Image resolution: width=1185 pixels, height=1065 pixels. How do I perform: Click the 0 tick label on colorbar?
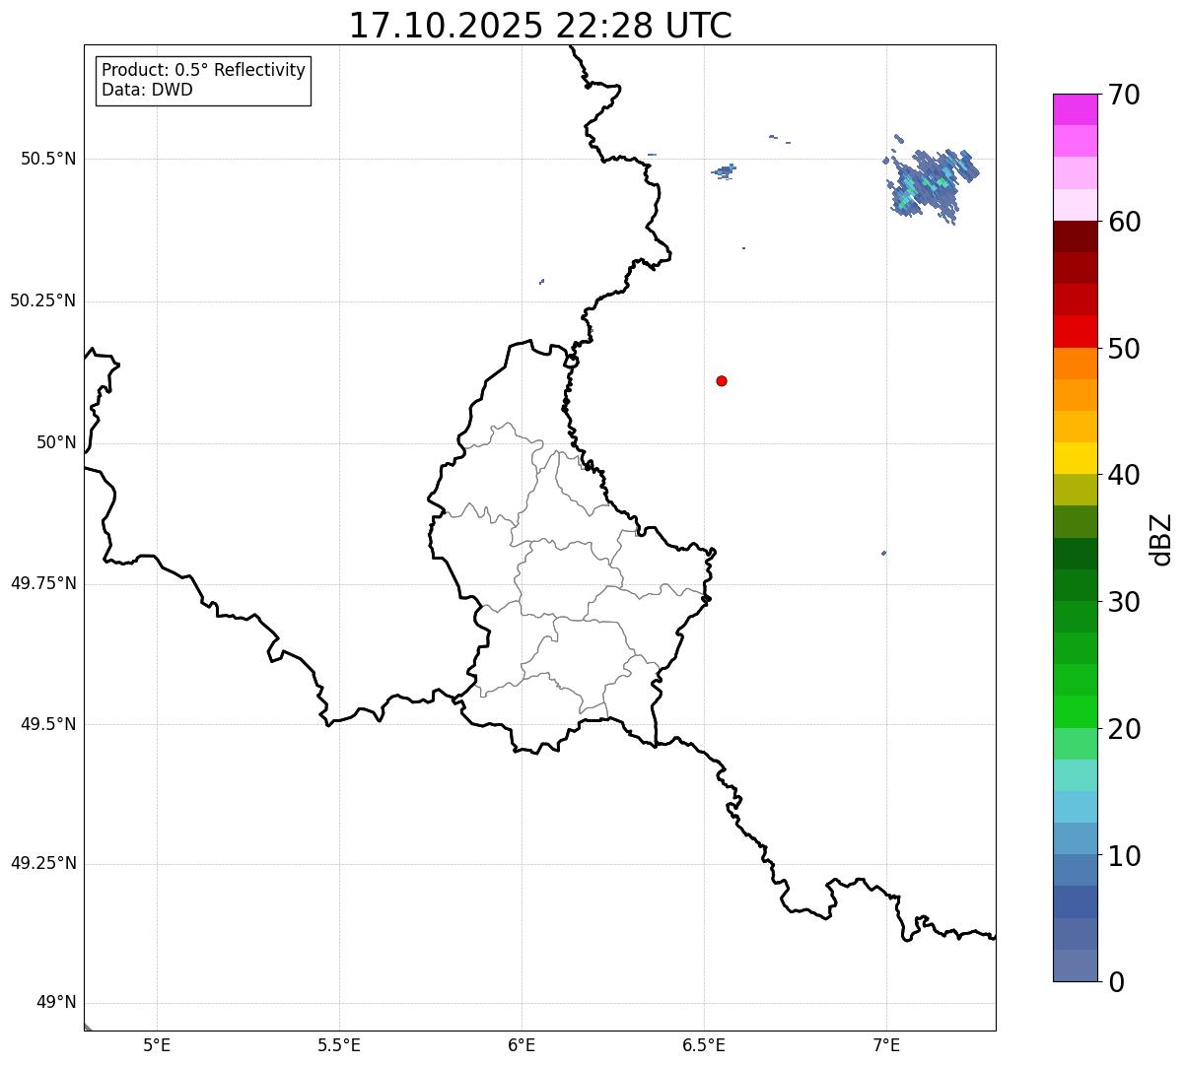click(x=1116, y=982)
